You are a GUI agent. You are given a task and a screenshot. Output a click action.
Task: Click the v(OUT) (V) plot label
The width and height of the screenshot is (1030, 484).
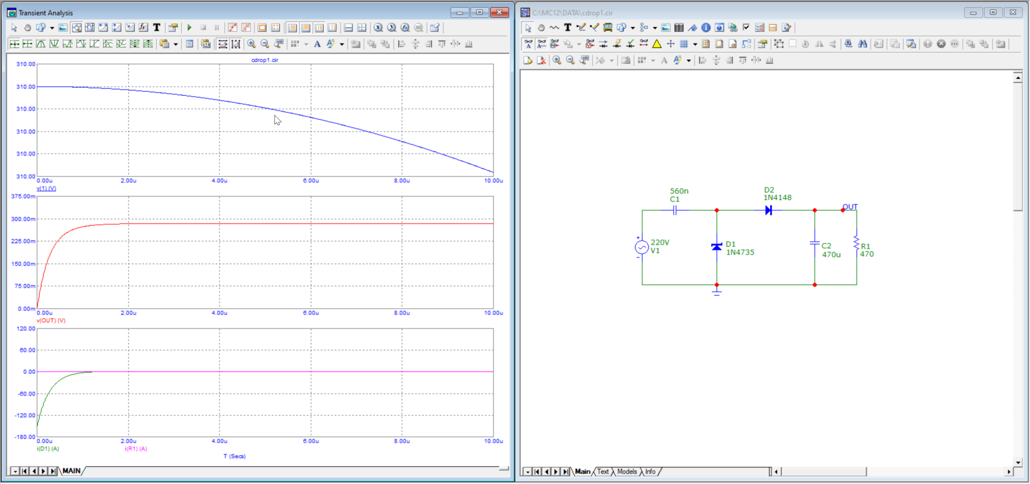coord(51,321)
